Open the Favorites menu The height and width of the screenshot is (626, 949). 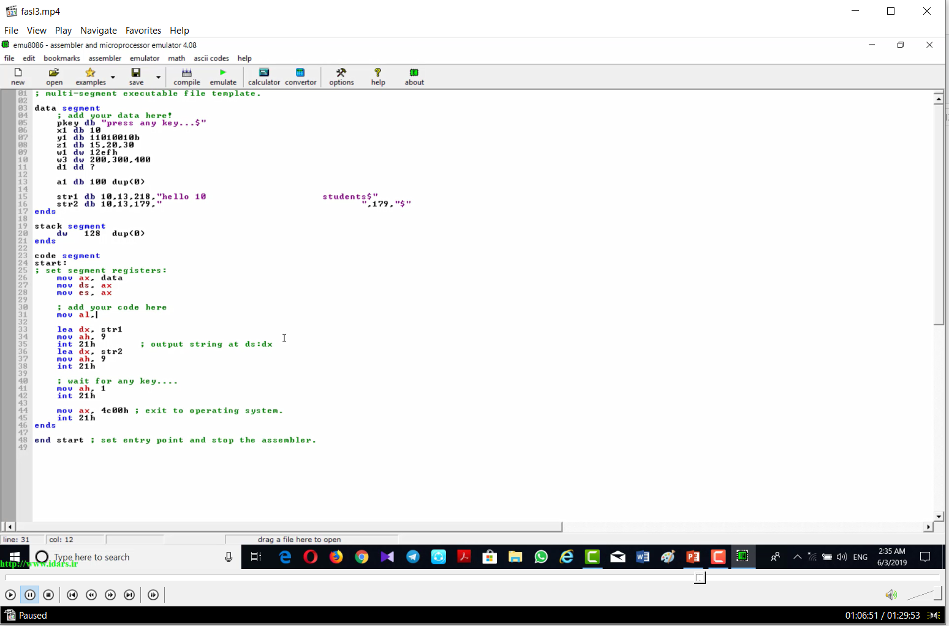click(x=143, y=31)
